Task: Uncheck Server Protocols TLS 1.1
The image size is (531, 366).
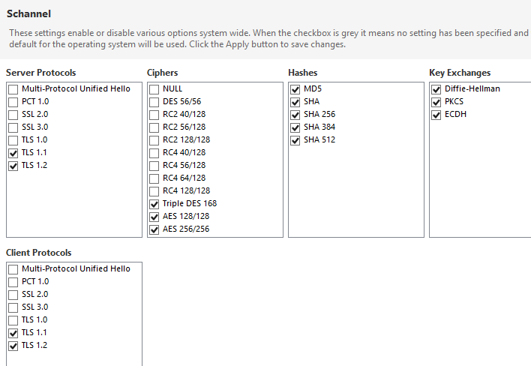Action: (13, 153)
